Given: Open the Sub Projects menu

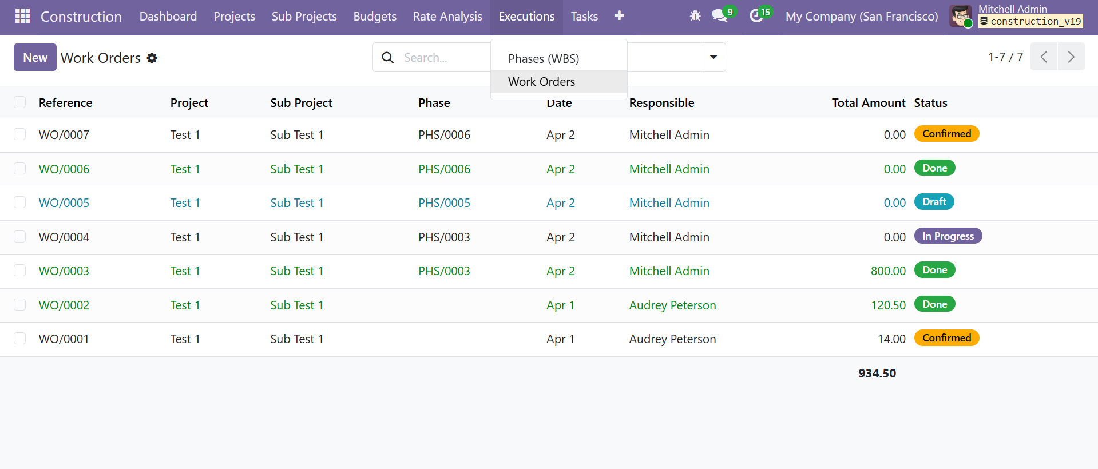Looking at the screenshot, I should point(304,17).
